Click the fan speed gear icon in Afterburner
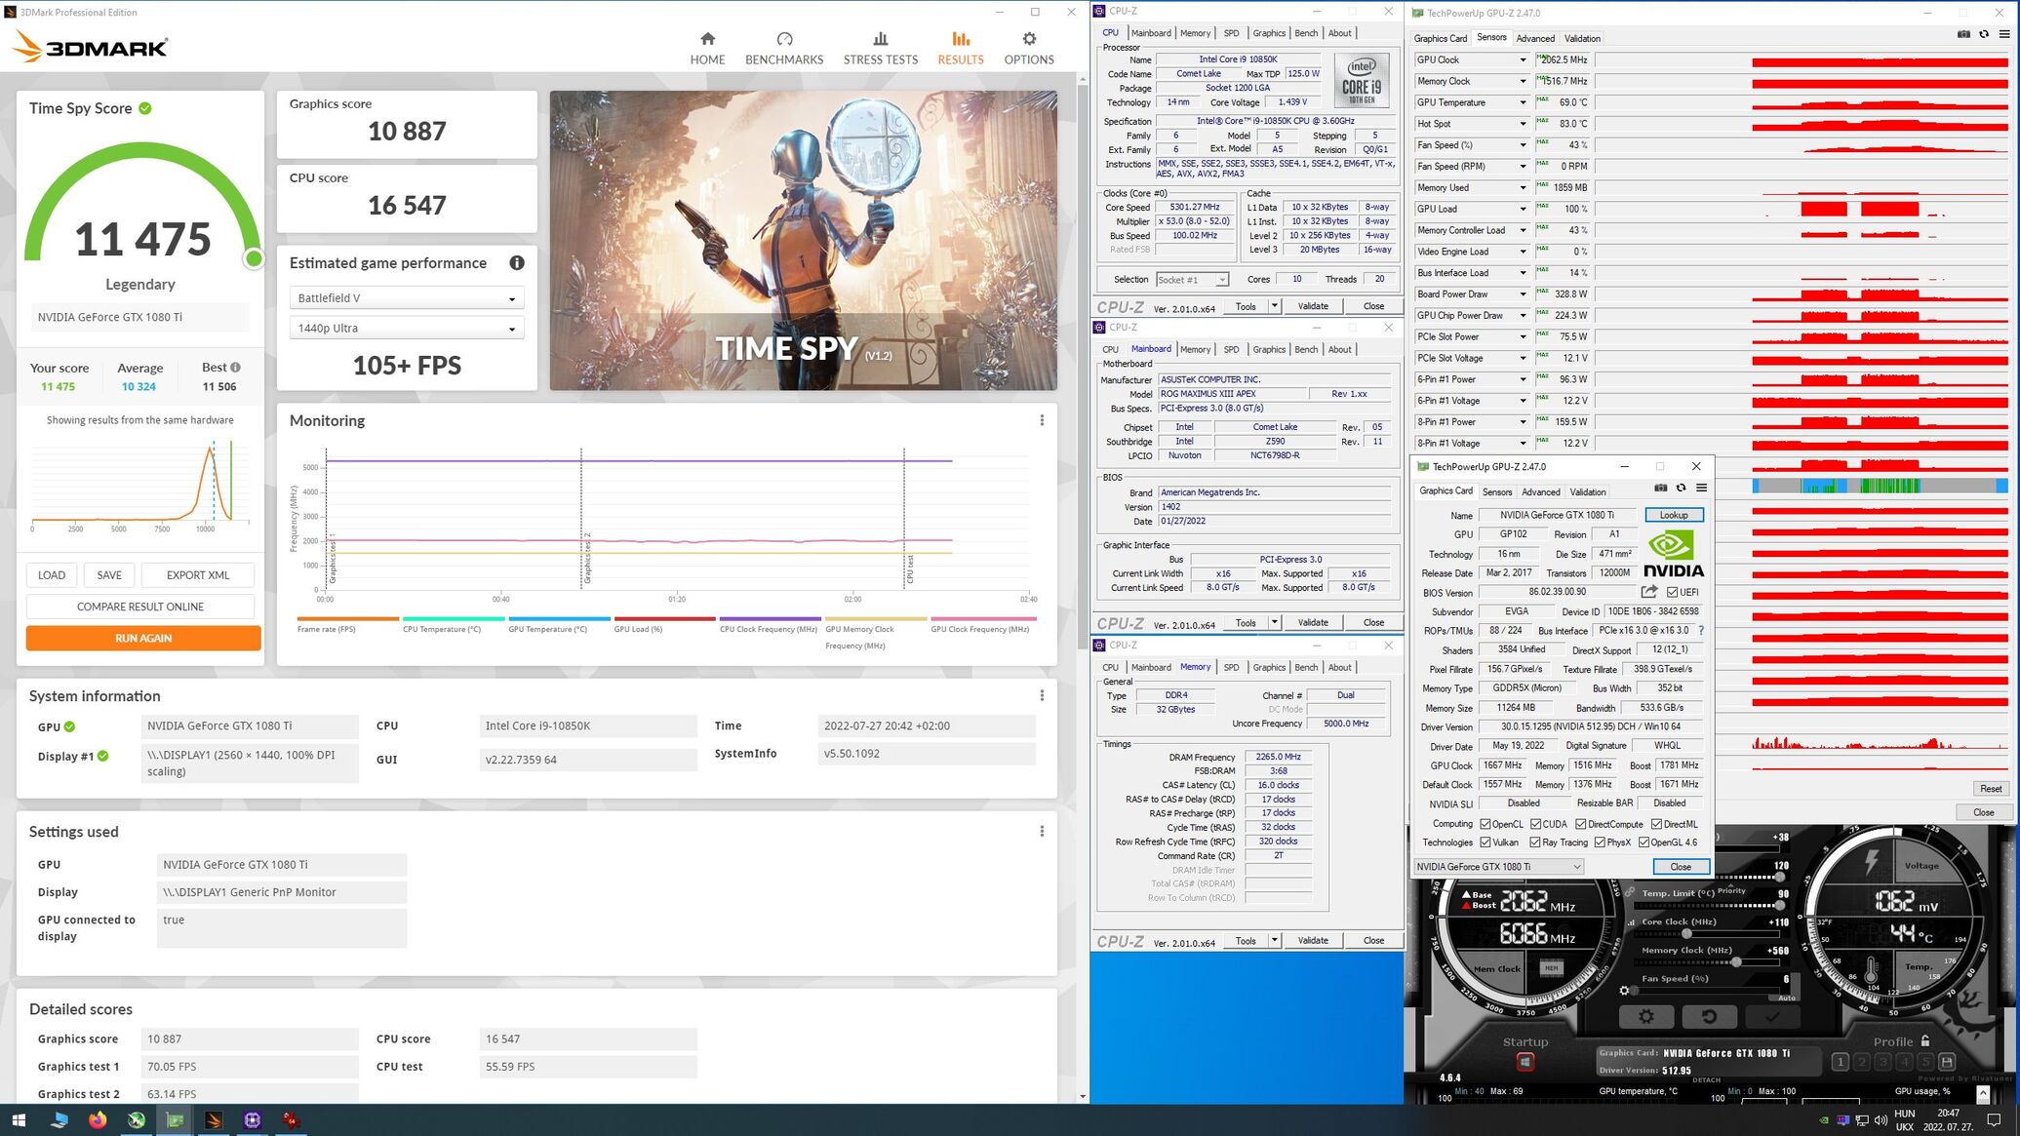 click(1624, 991)
